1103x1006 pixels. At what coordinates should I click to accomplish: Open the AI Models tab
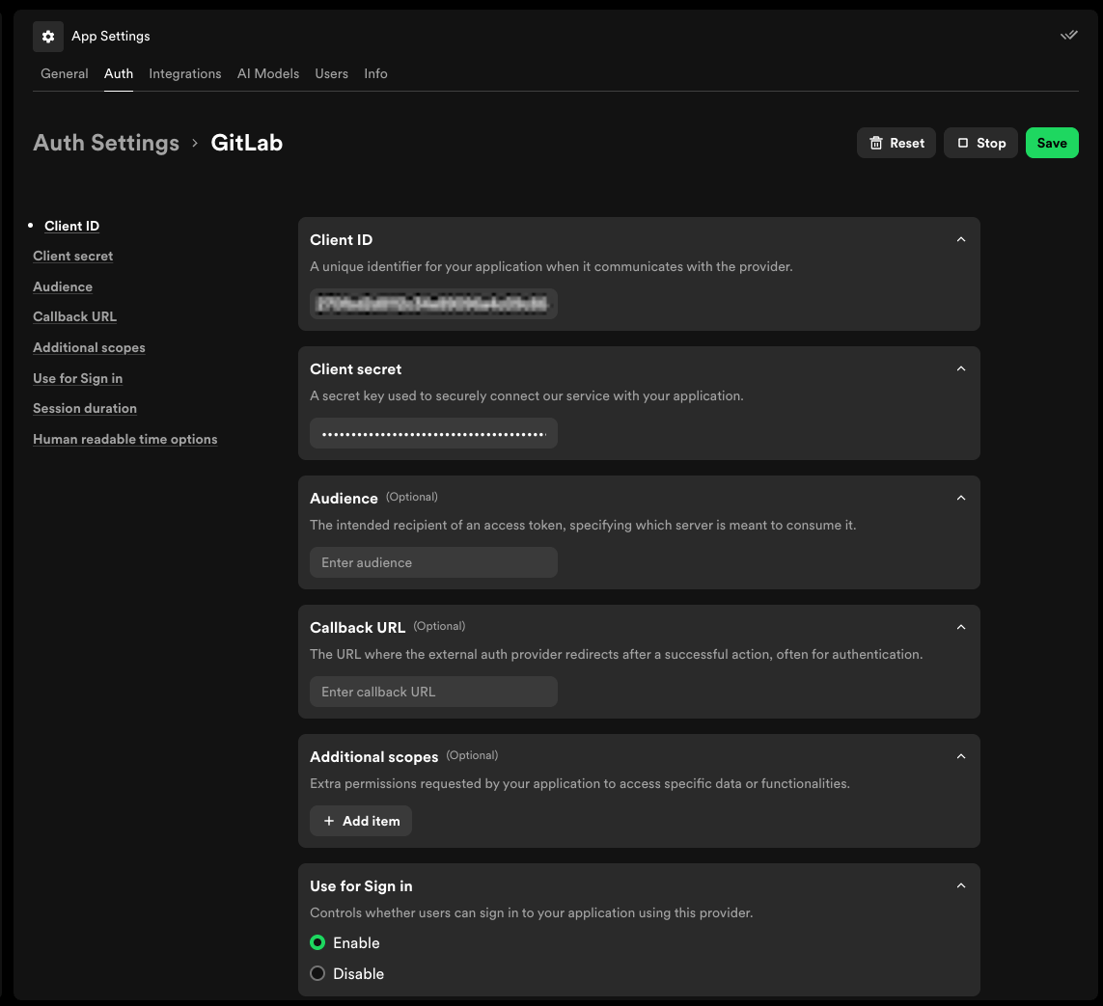point(268,74)
